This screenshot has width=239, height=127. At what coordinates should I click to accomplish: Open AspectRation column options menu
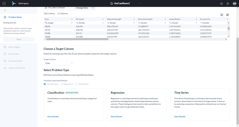click(196, 19)
